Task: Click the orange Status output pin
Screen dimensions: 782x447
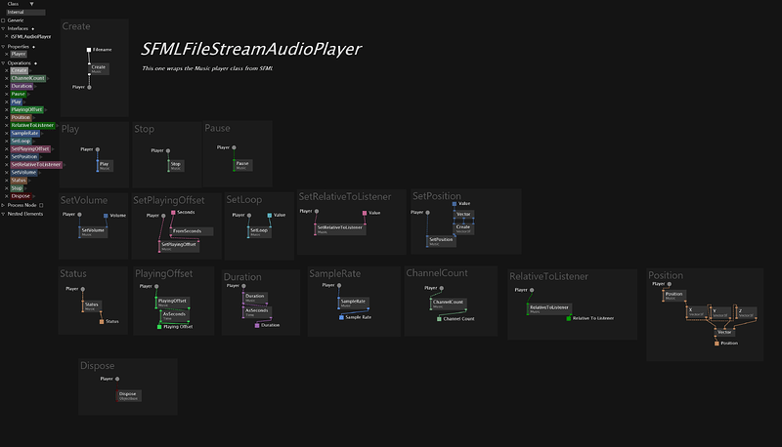Action: (x=102, y=322)
